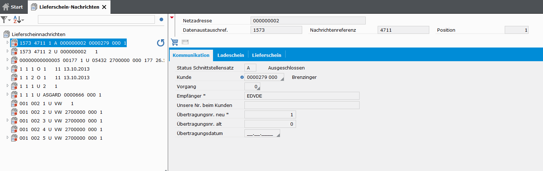Click the Start home icon

click(x=6, y=7)
